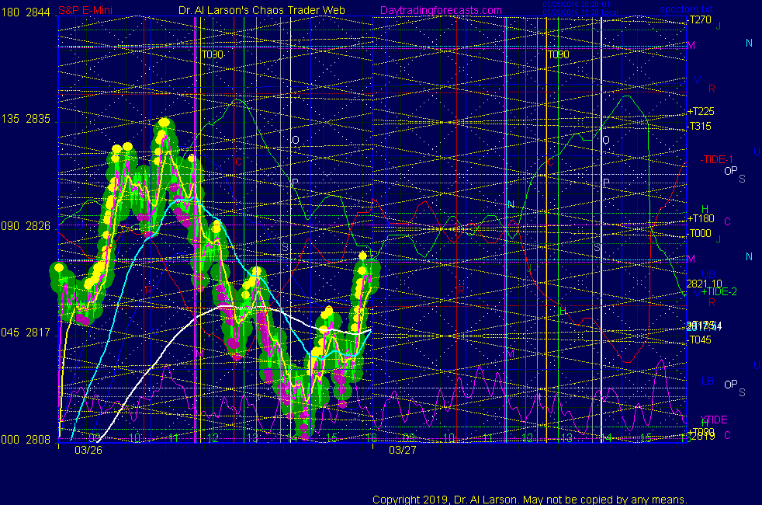The image size is (762, 505).
Task: Click the spcctom.txt file name label
Action: 686,9
